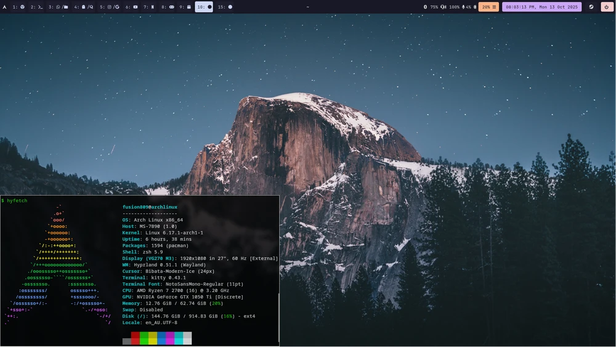Jump to workspace 15
The width and height of the screenshot is (616, 347).
[x=225, y=7]
